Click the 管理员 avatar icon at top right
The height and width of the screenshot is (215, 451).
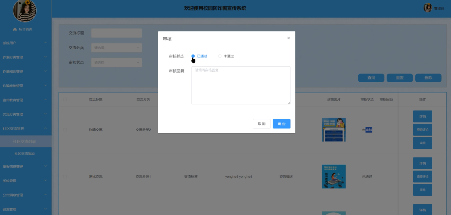click(428, 8)
